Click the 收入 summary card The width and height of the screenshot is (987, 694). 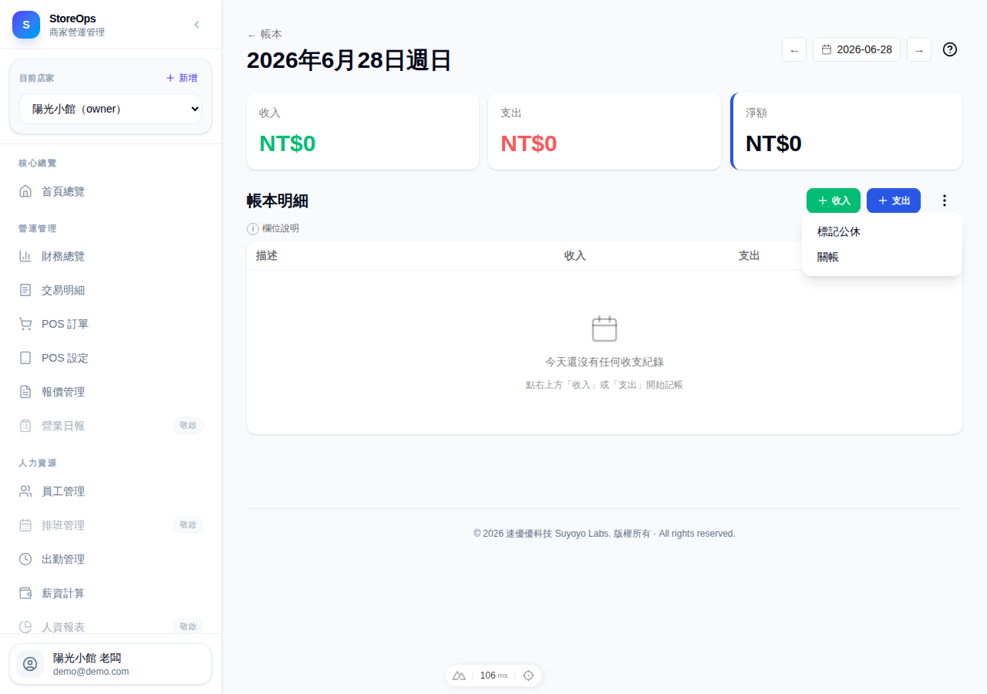point(362,131)
